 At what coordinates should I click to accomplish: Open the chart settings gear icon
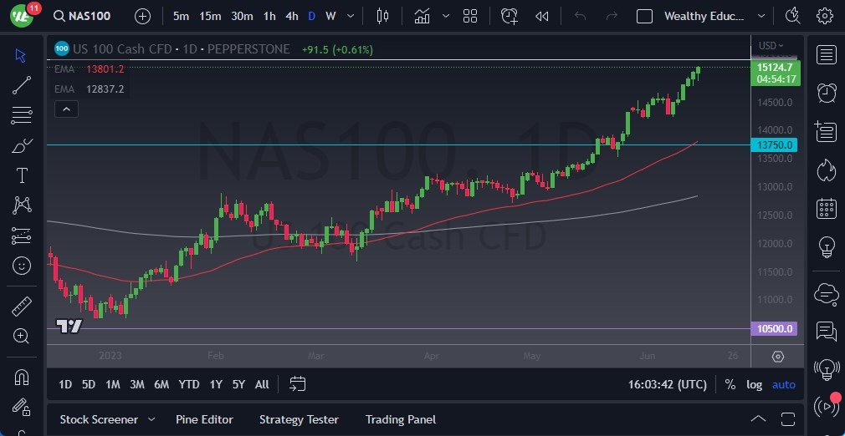tap(825, 16)
